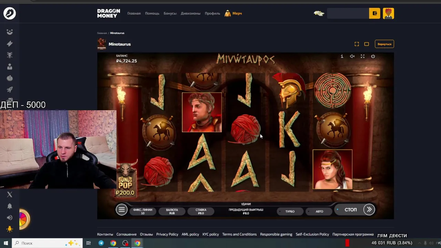
Task: Open Дивизионы in top navigation
Action: (191, 13)
